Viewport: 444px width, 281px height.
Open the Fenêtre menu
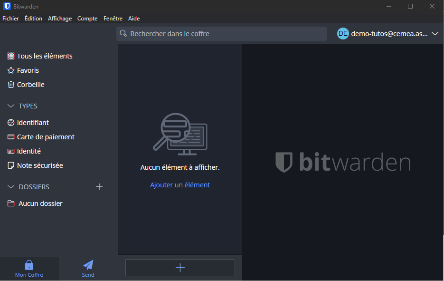click(113, 19)
